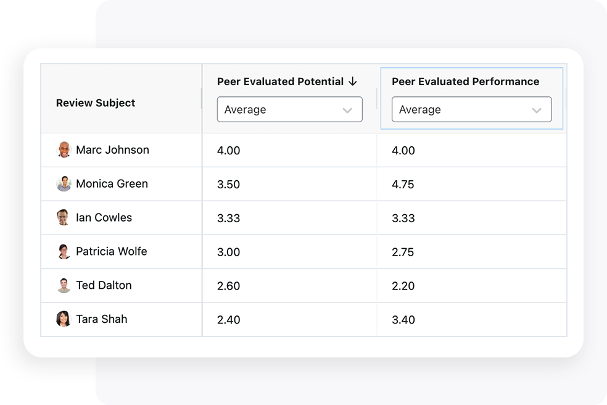Click the Review Subject column header
The height and width of the screenshot is (405, 607).
pos(96,103)
